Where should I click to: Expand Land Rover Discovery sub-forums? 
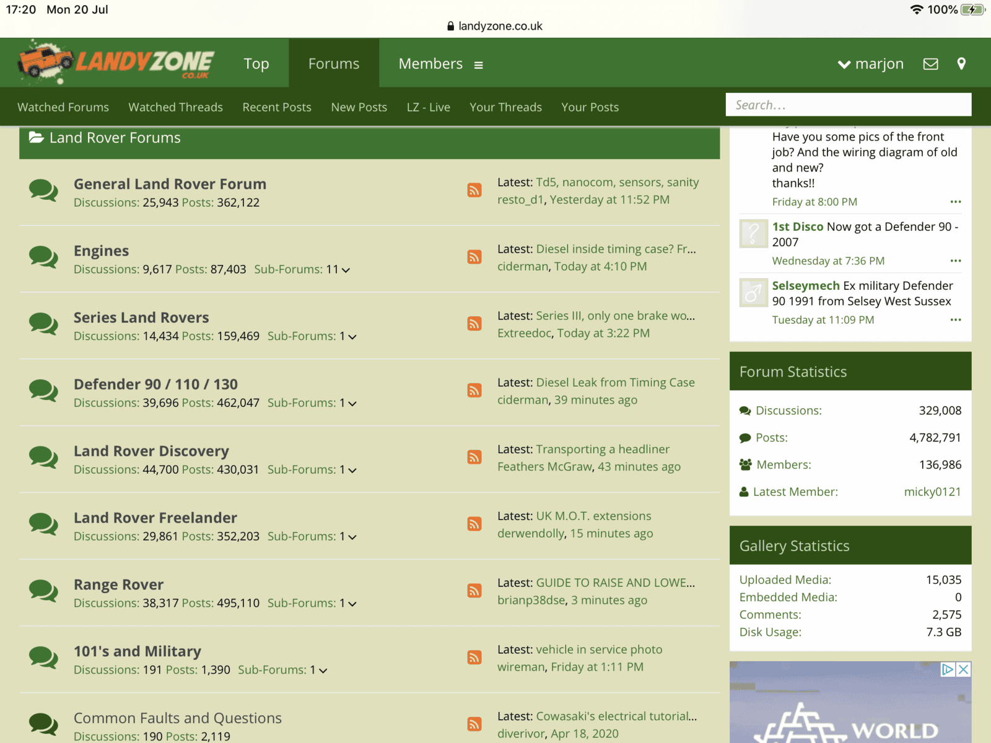tap(352, 471)
